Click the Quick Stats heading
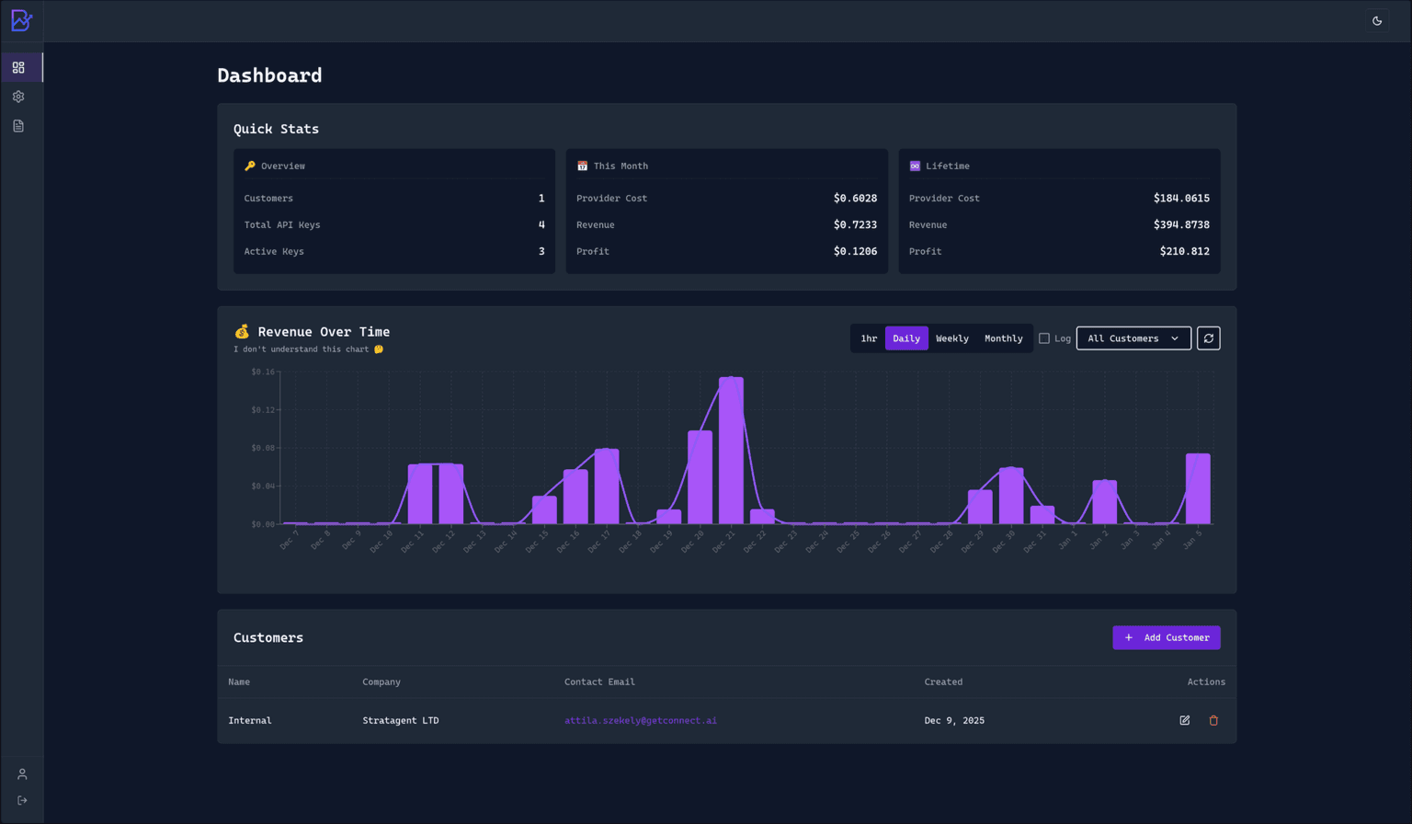This screenshot has width=1412, height=824. (x=276, y=129)
